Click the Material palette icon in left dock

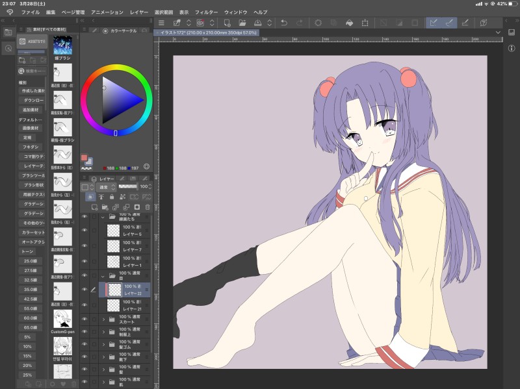[x=8, y=32]
